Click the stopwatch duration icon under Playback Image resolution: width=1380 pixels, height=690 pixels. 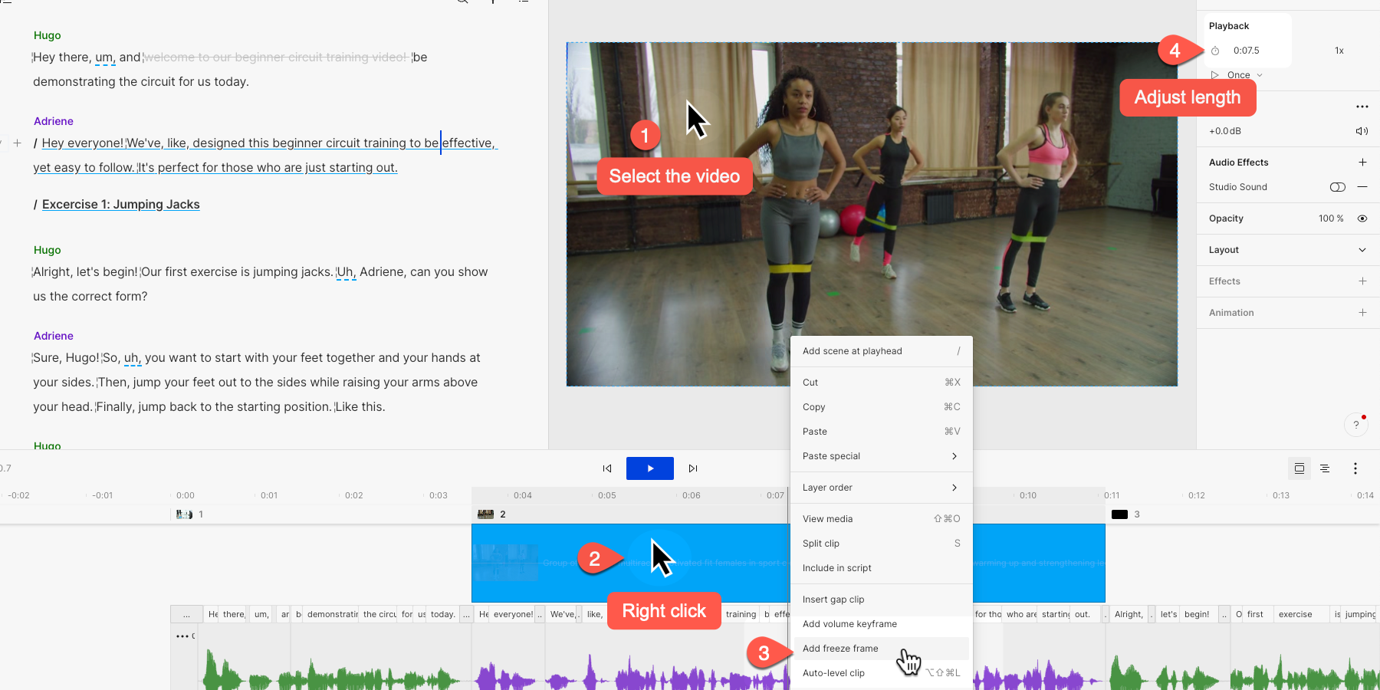[1215, 51]
